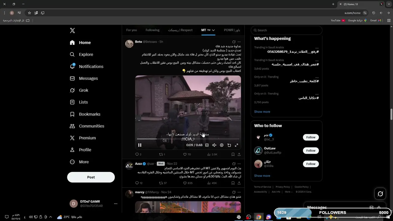Repost Azzz's post with 37 reposts
The image size is (393, 221).
pyautogui.click(x=163, y=183)
